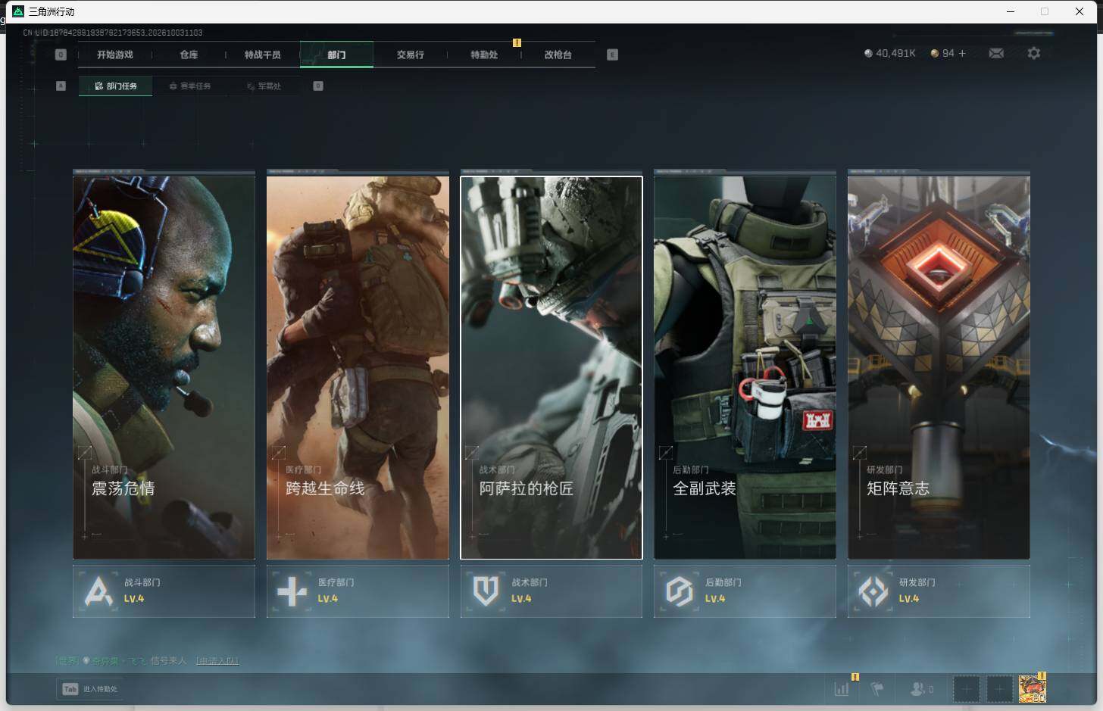Click the first empty squad slot plus
This screenshot has height=711, width=1103.
point(966,689)
